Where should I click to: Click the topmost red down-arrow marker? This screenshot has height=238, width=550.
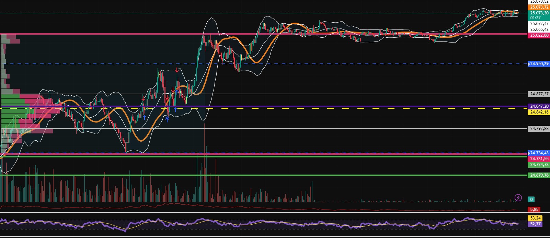(x=176, y=70)
